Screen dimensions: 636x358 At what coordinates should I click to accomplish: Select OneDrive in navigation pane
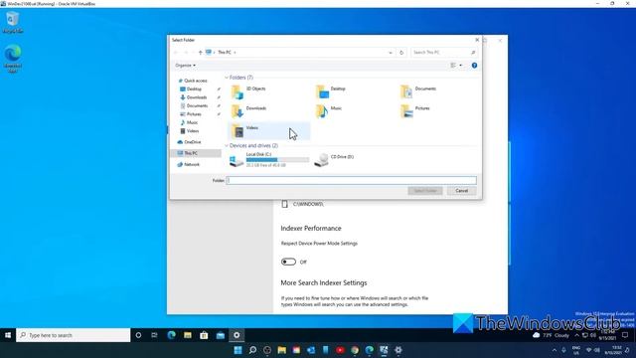click(192, 142)
